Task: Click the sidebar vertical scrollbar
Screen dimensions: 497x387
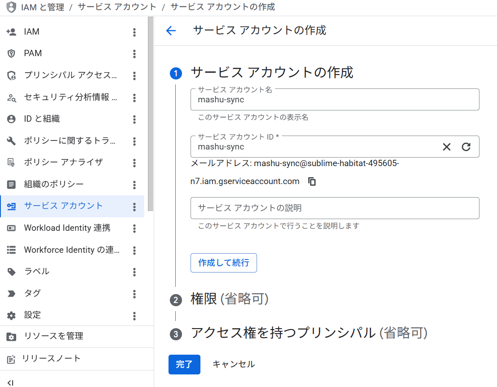Action: click(x=151, y=114)
